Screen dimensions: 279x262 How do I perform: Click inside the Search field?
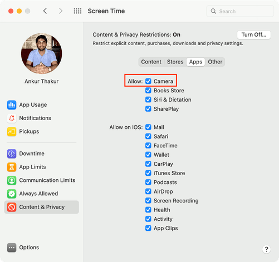(240, 11)
